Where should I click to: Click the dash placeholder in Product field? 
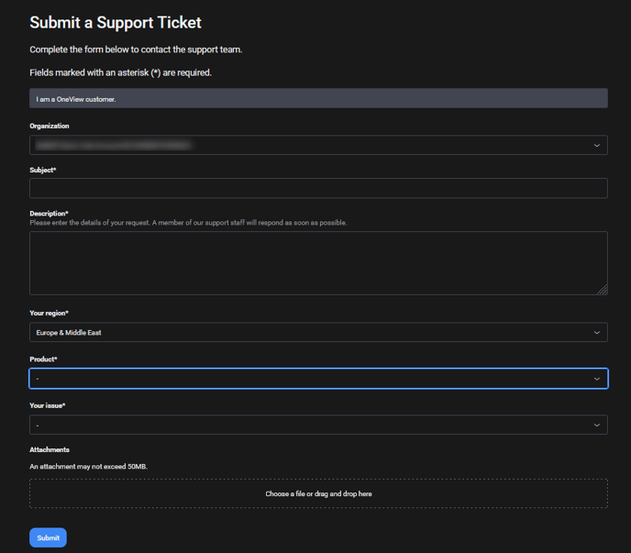(38, 378)
